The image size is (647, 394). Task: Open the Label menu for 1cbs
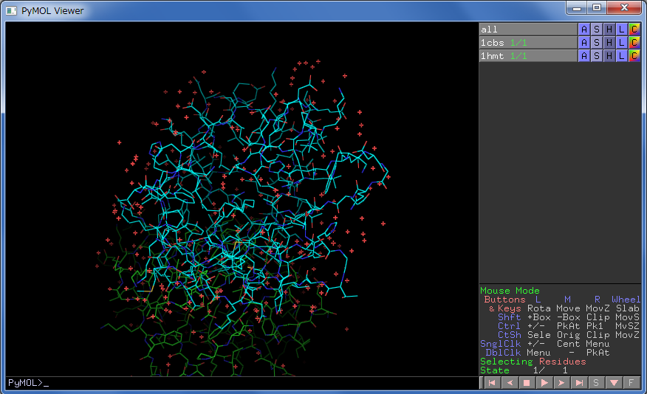[622, 43]
